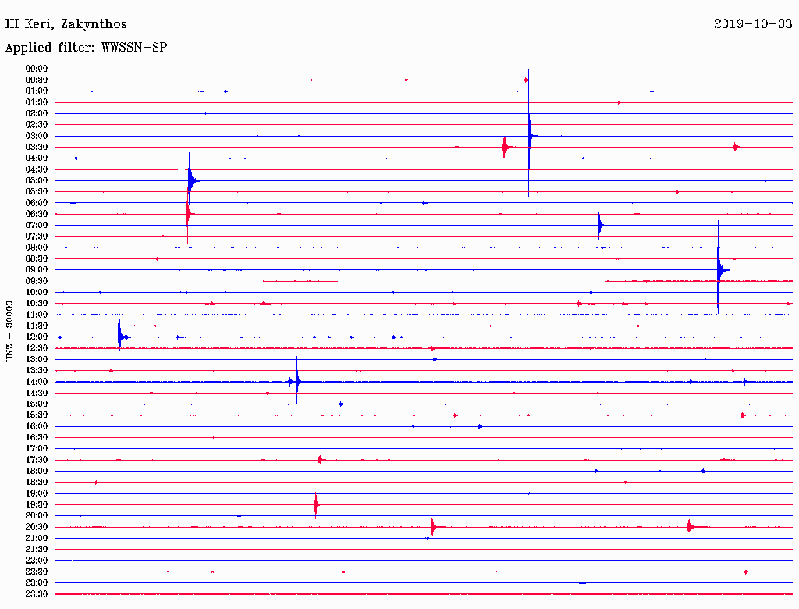The width and height of the screenshot is (799, 609).
Task: Select the 08:00 time label
Action: [x=36, y=248]
